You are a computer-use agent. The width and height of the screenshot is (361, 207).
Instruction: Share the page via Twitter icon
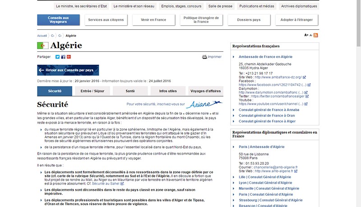(57, 57)
